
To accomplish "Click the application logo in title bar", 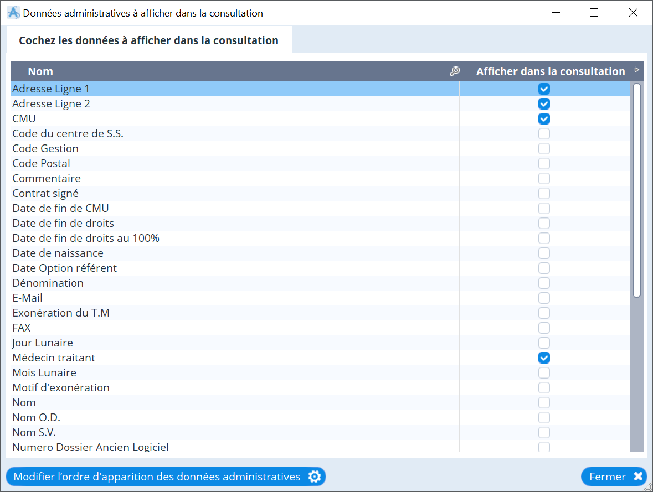I will (13, 13).
